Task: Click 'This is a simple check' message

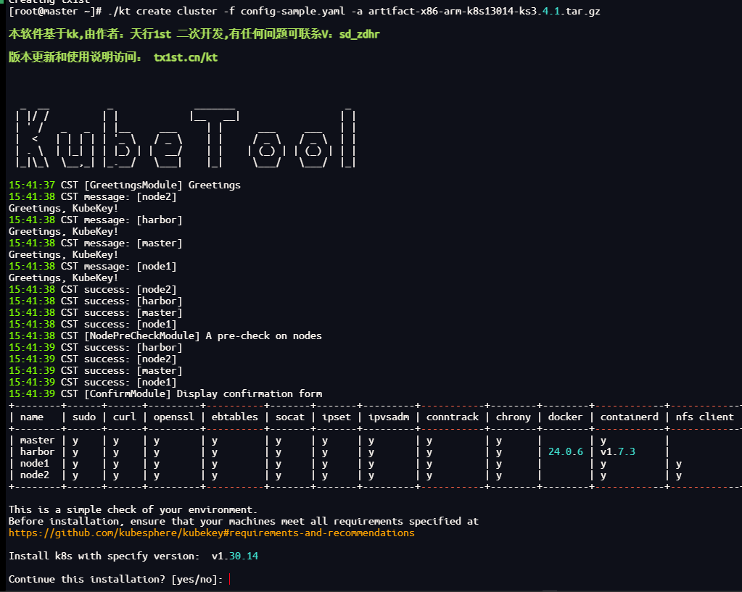Action: coord(133,509)
